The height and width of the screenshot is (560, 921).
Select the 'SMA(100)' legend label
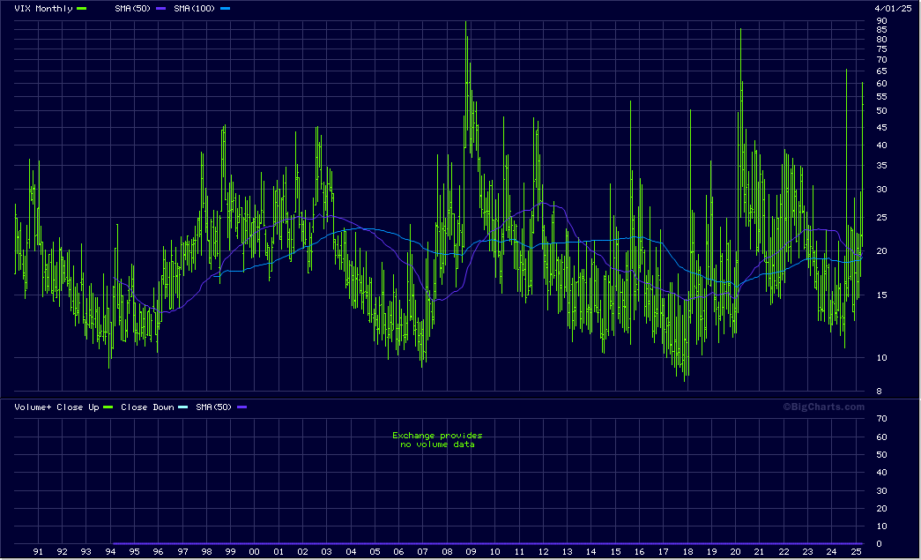click(195, 8)
